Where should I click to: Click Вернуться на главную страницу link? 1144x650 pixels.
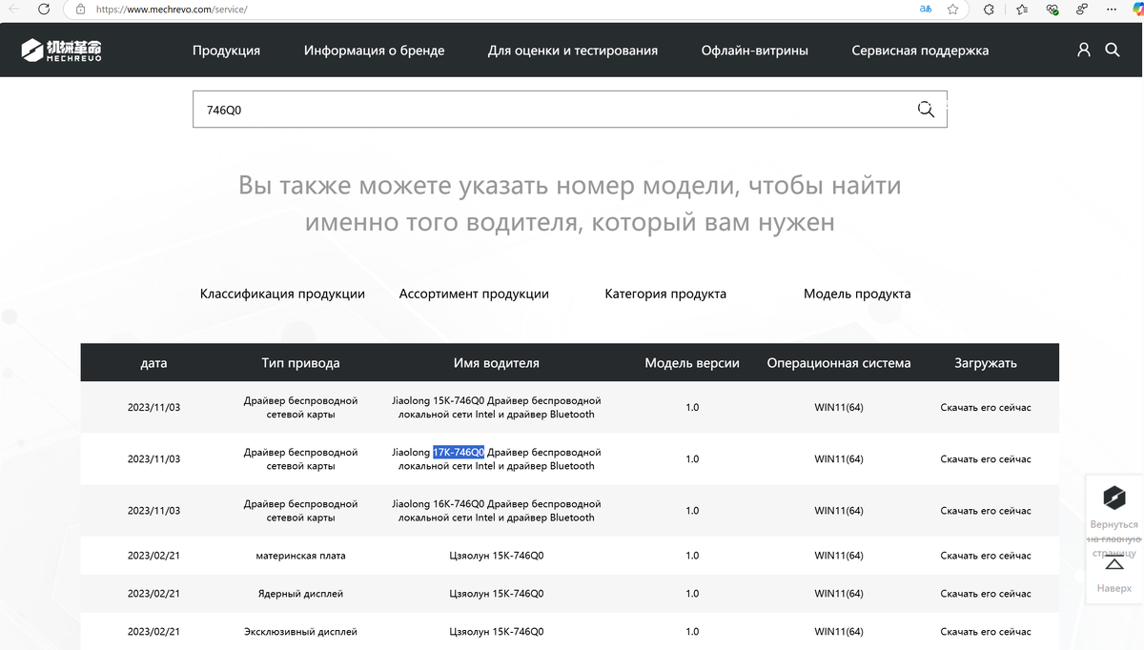tap(1113, 538)
